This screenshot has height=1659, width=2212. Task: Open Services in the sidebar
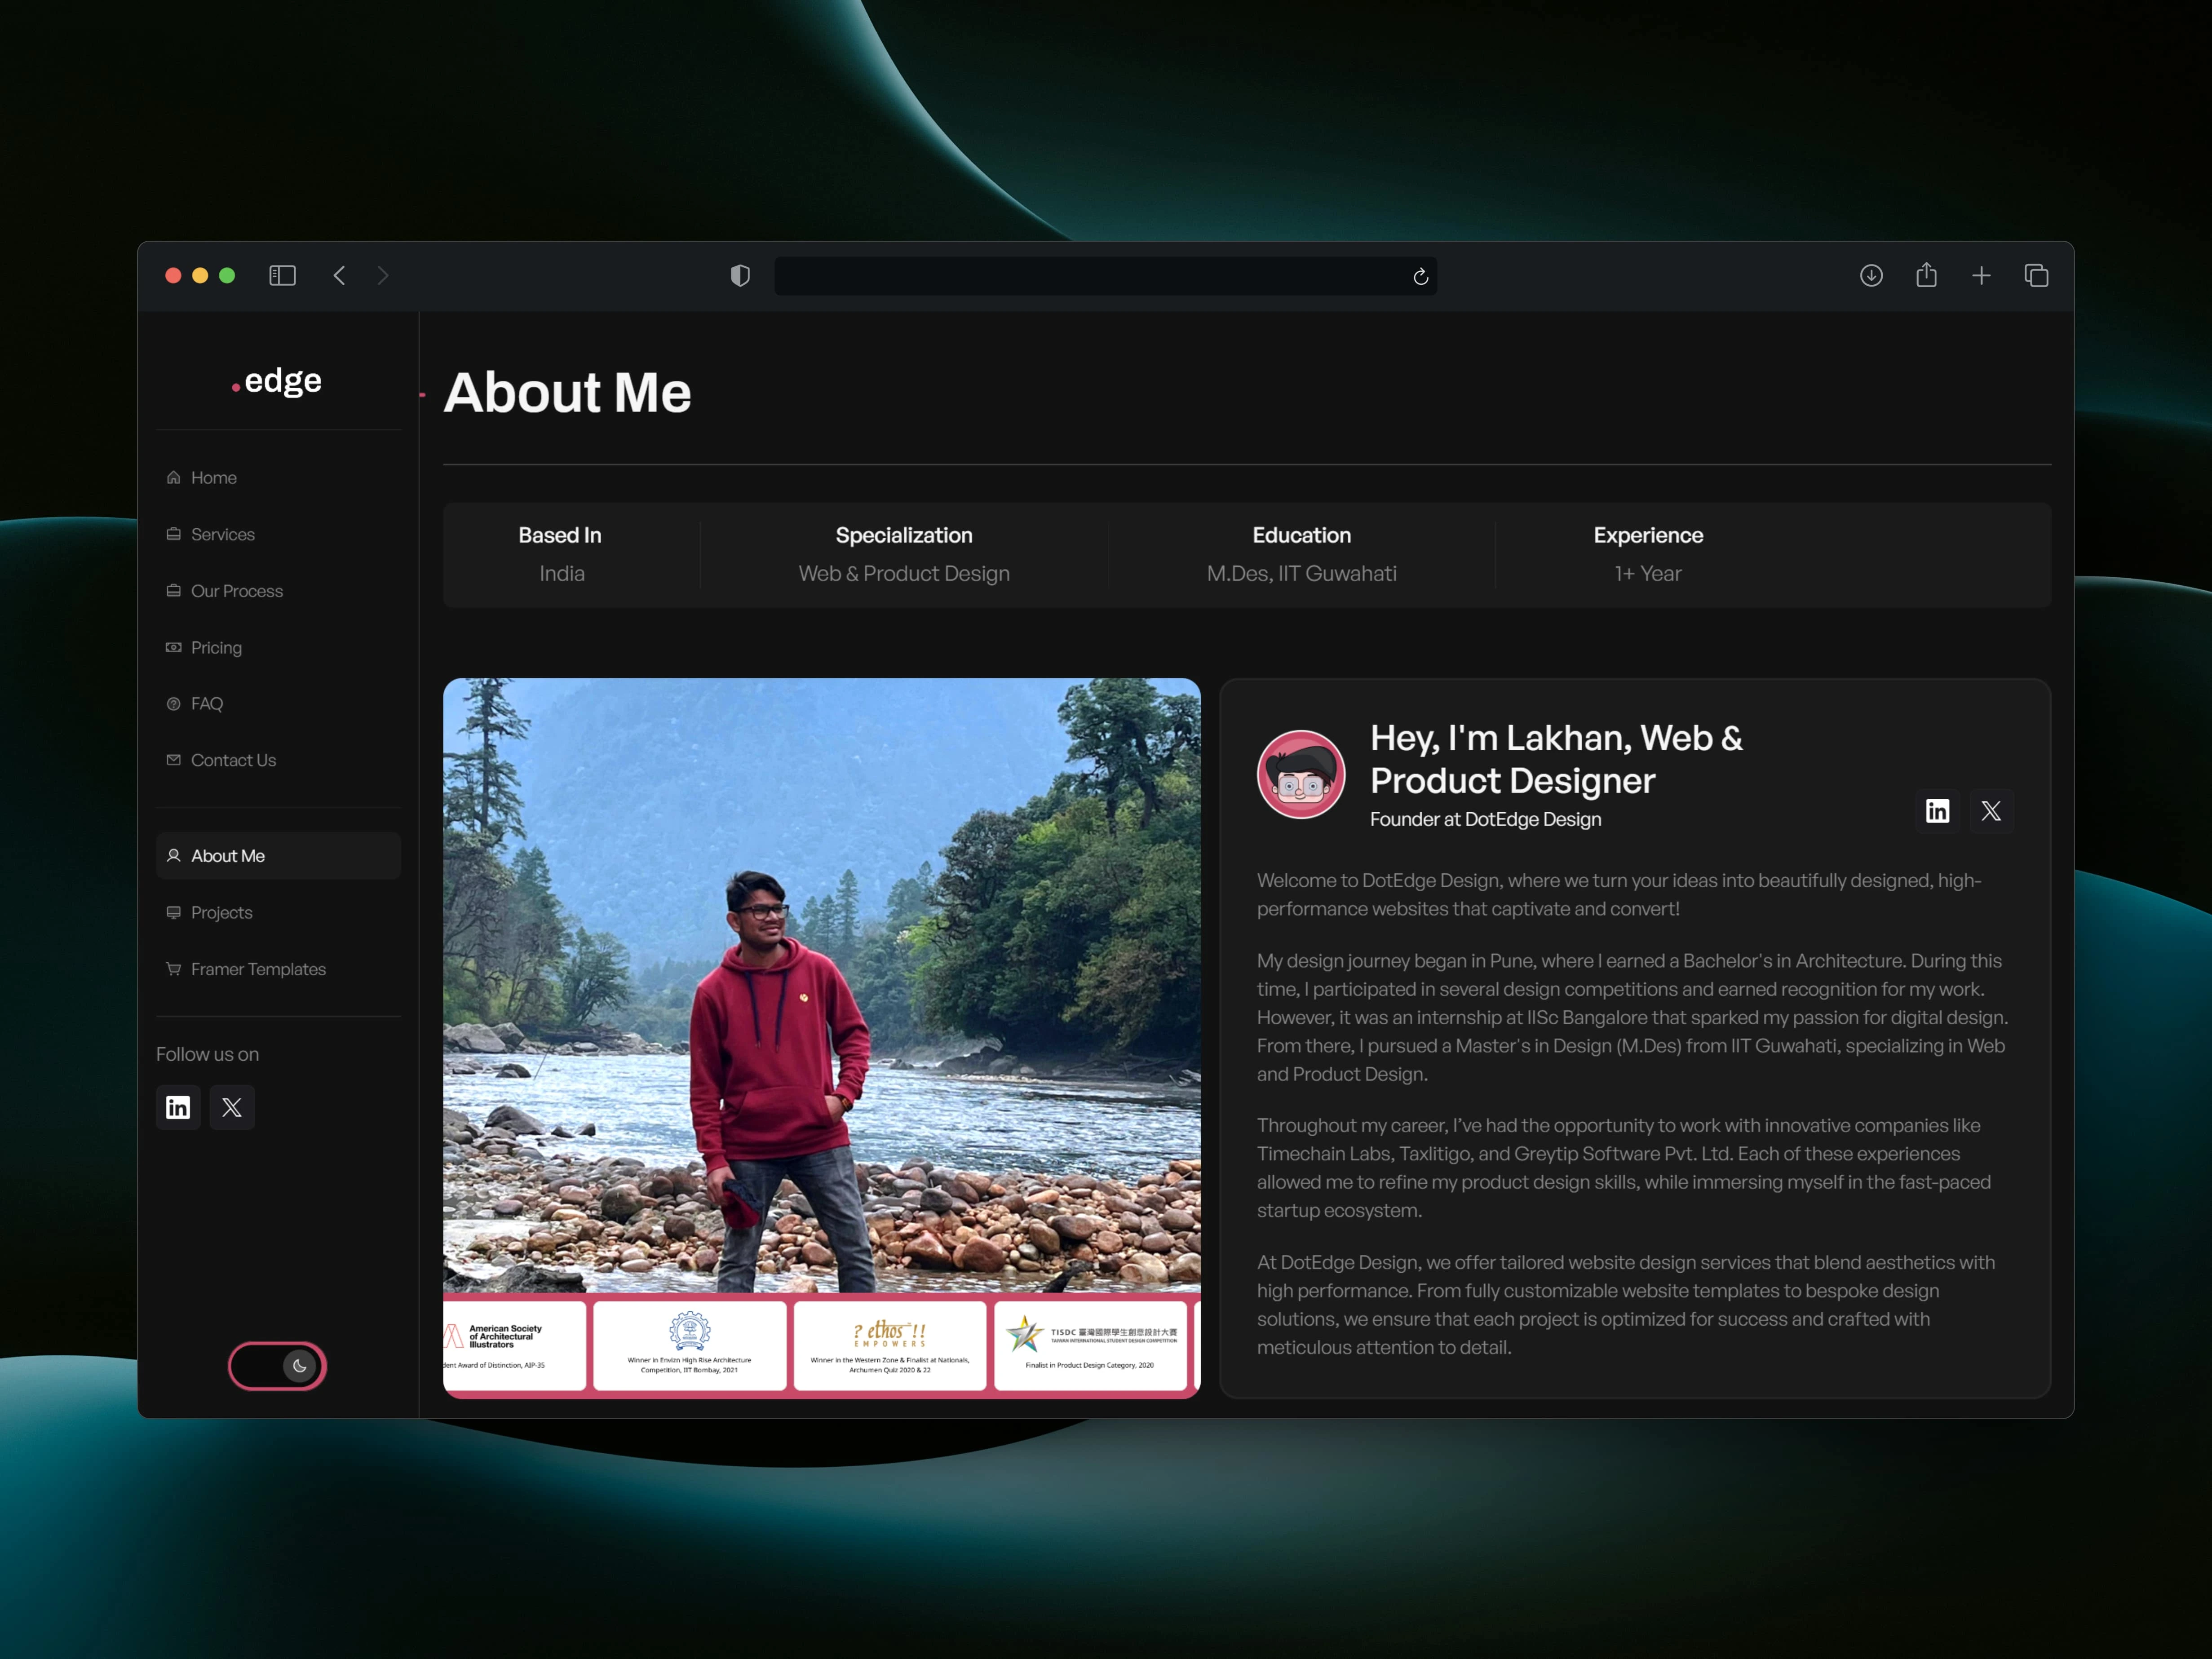click(x=278, y=534)
